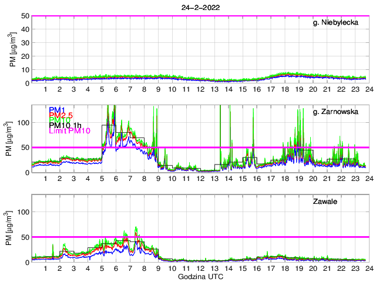Screen dimensions: 376x282
Task: Click the top panel's PM y-axis label
Action: 13,50
